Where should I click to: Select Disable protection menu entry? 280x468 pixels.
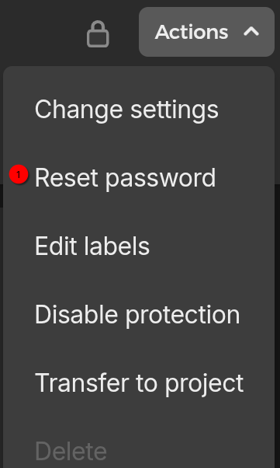pyautogui.click(x=137, y=315)
